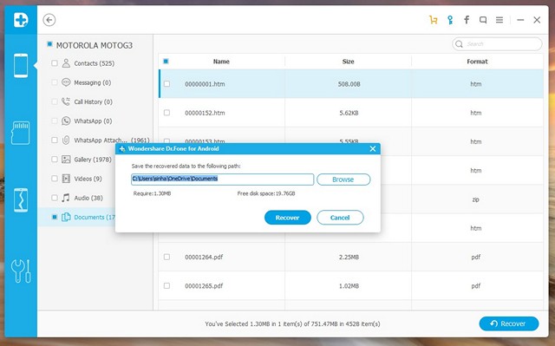Image resolution: width=555 pixels, height=346 pixels.
Task: Click the WhatsApp Attachments paperclip icon
Action: pyautogui.click(x=66, y=140)
